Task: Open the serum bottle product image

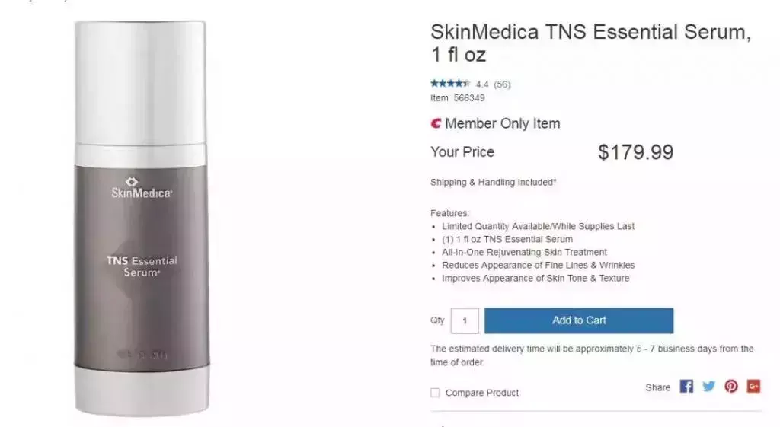Action: point(141,218)
